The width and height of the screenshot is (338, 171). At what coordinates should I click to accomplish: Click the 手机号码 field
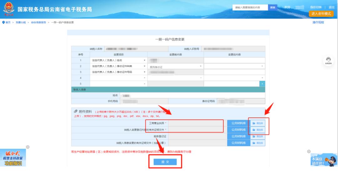[x=144, y=101]
